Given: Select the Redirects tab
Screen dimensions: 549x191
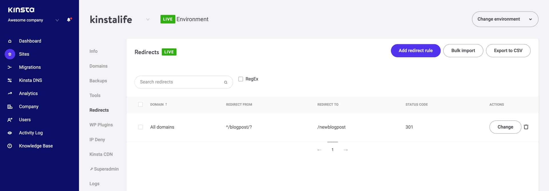Looking at the screenshot, I should point(99,110).
